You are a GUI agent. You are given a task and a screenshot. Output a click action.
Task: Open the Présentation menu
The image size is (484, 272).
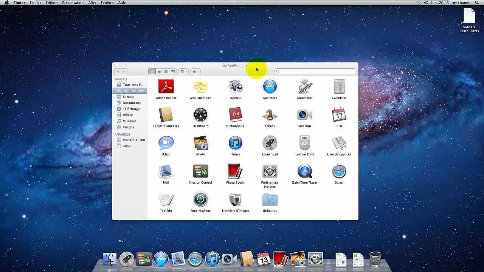pyautogui.click(x=73, y=3)
